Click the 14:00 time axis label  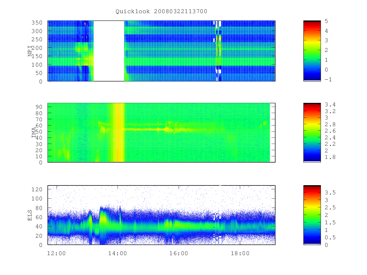pyautogui.click(x=117, y=253)
